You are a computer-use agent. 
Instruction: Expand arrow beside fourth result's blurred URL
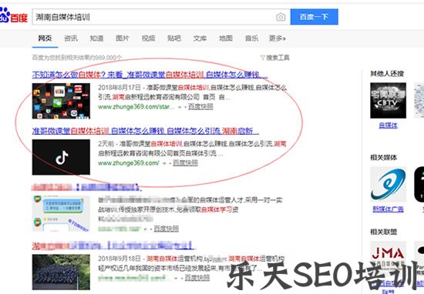click(x=176, y=278)
